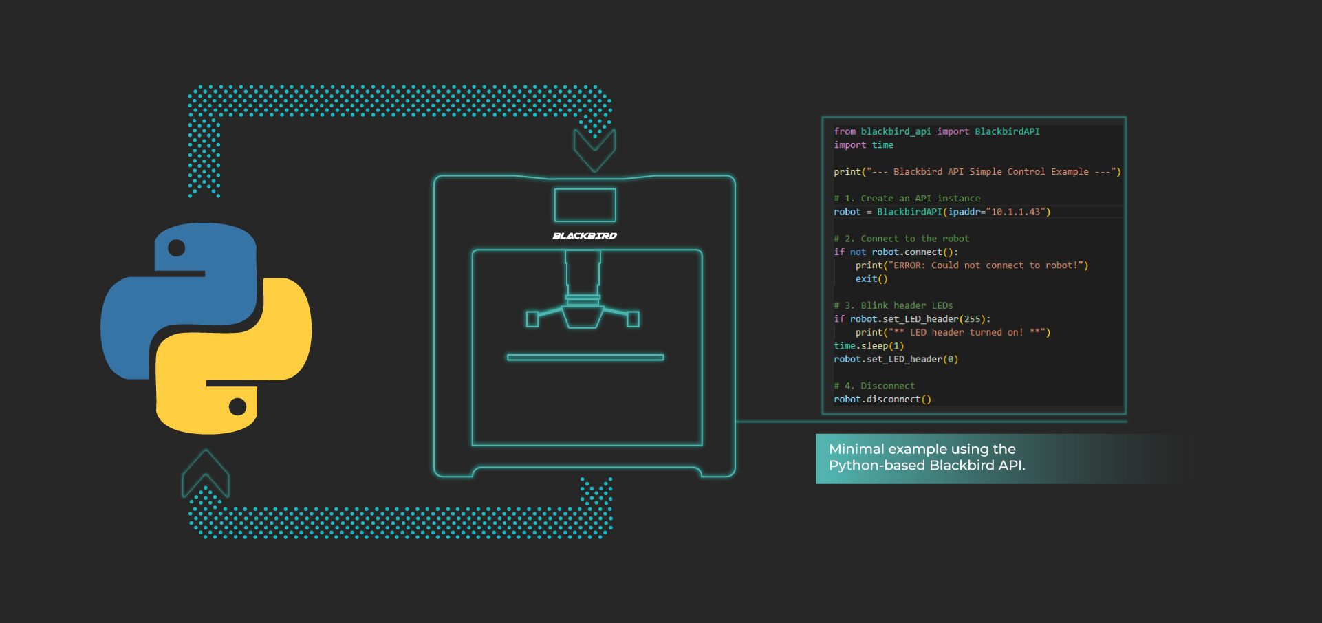Click the 'robot.set_LED_header(0)' line
This screenshot has width=1322, height=623.
click(x=896, y=360)
